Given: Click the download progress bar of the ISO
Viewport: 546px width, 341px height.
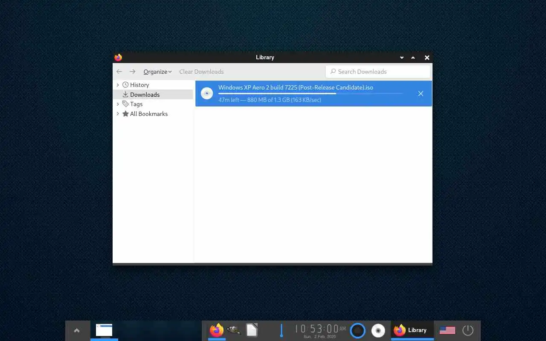Looking at the screenshot, I should point(311,93).
